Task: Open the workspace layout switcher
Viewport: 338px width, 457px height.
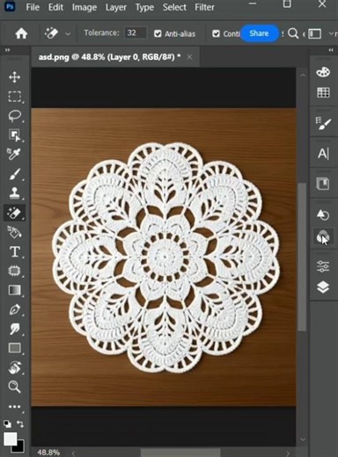Action: [315, 33]
